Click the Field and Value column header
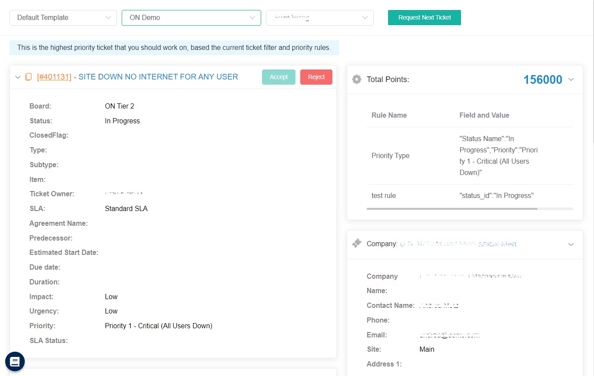 (484, 115)
